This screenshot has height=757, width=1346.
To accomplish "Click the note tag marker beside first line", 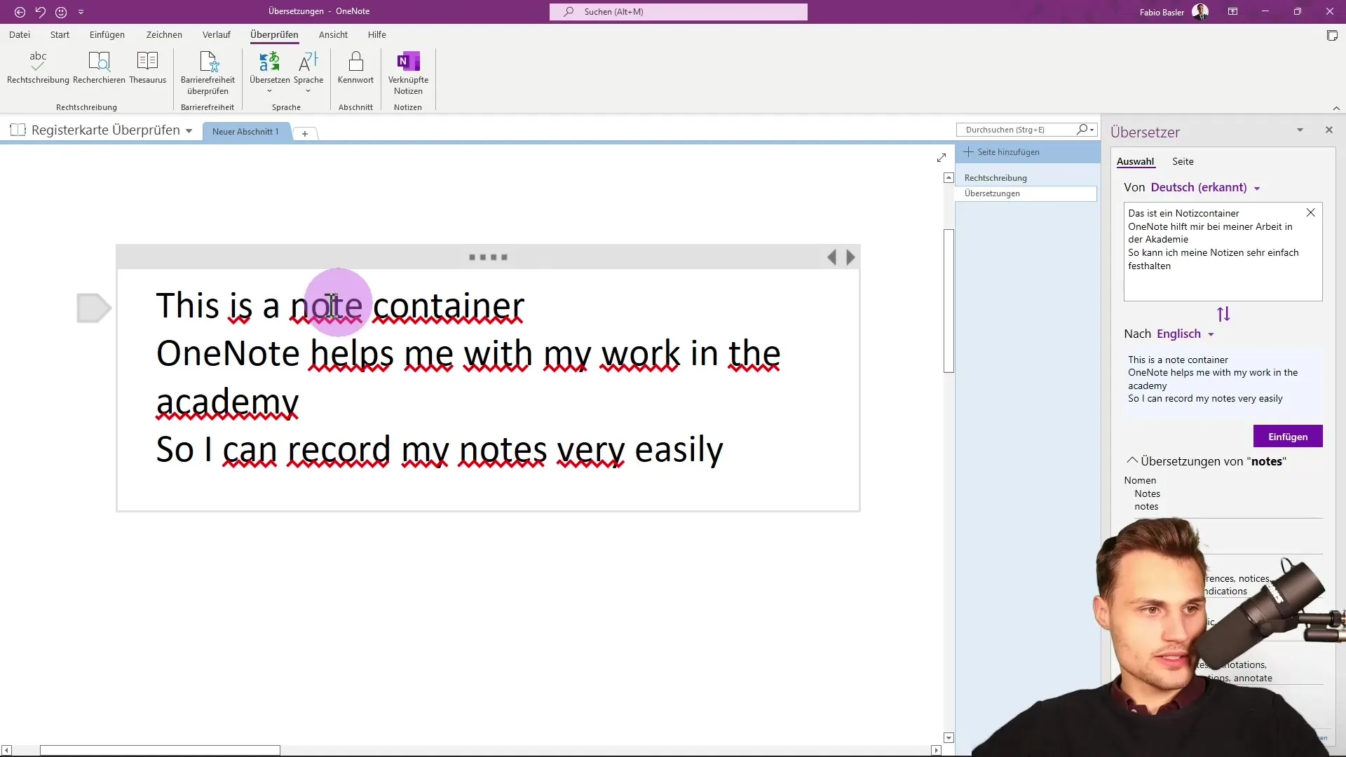I will click(94, 308).
